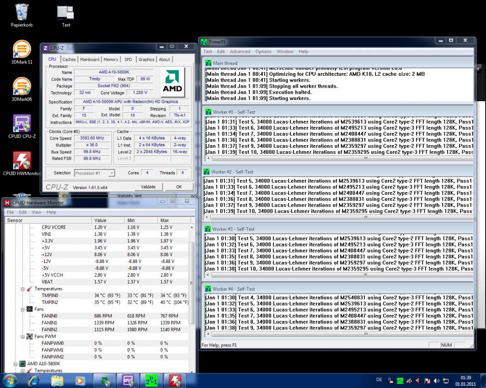Click the chip icon beside AMD A10-5800K

tap(22, 363)
